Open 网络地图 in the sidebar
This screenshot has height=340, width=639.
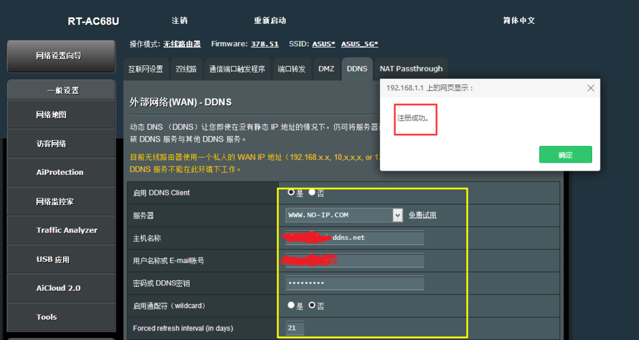click(61, 114)
